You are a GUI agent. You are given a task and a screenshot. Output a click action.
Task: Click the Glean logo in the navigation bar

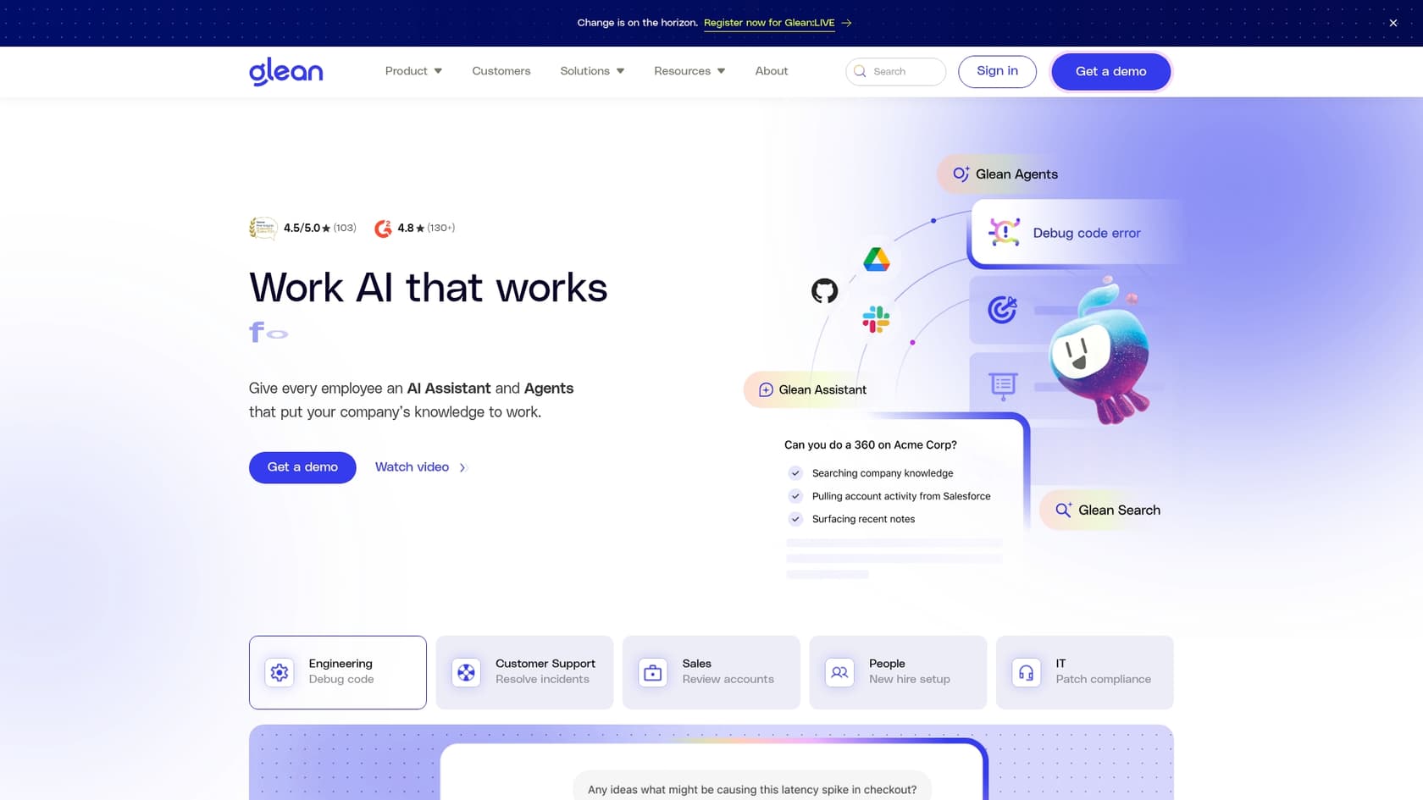coord(285,71)
